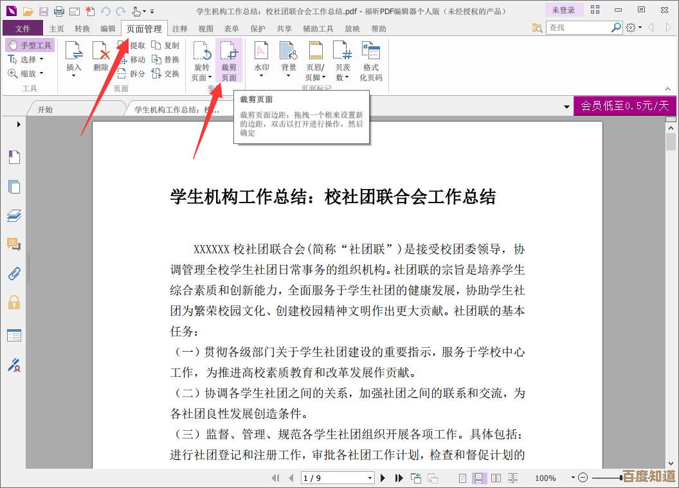The height and width of the screenshot is (488, 679).
Task: Activate the Hand tool (手型工具)
Action: (x=30, y=46)
